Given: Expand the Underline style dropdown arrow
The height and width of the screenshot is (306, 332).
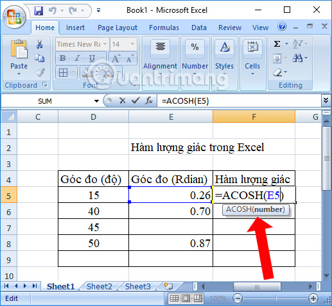Looking at the screenshot, I should tap(103, 58).
